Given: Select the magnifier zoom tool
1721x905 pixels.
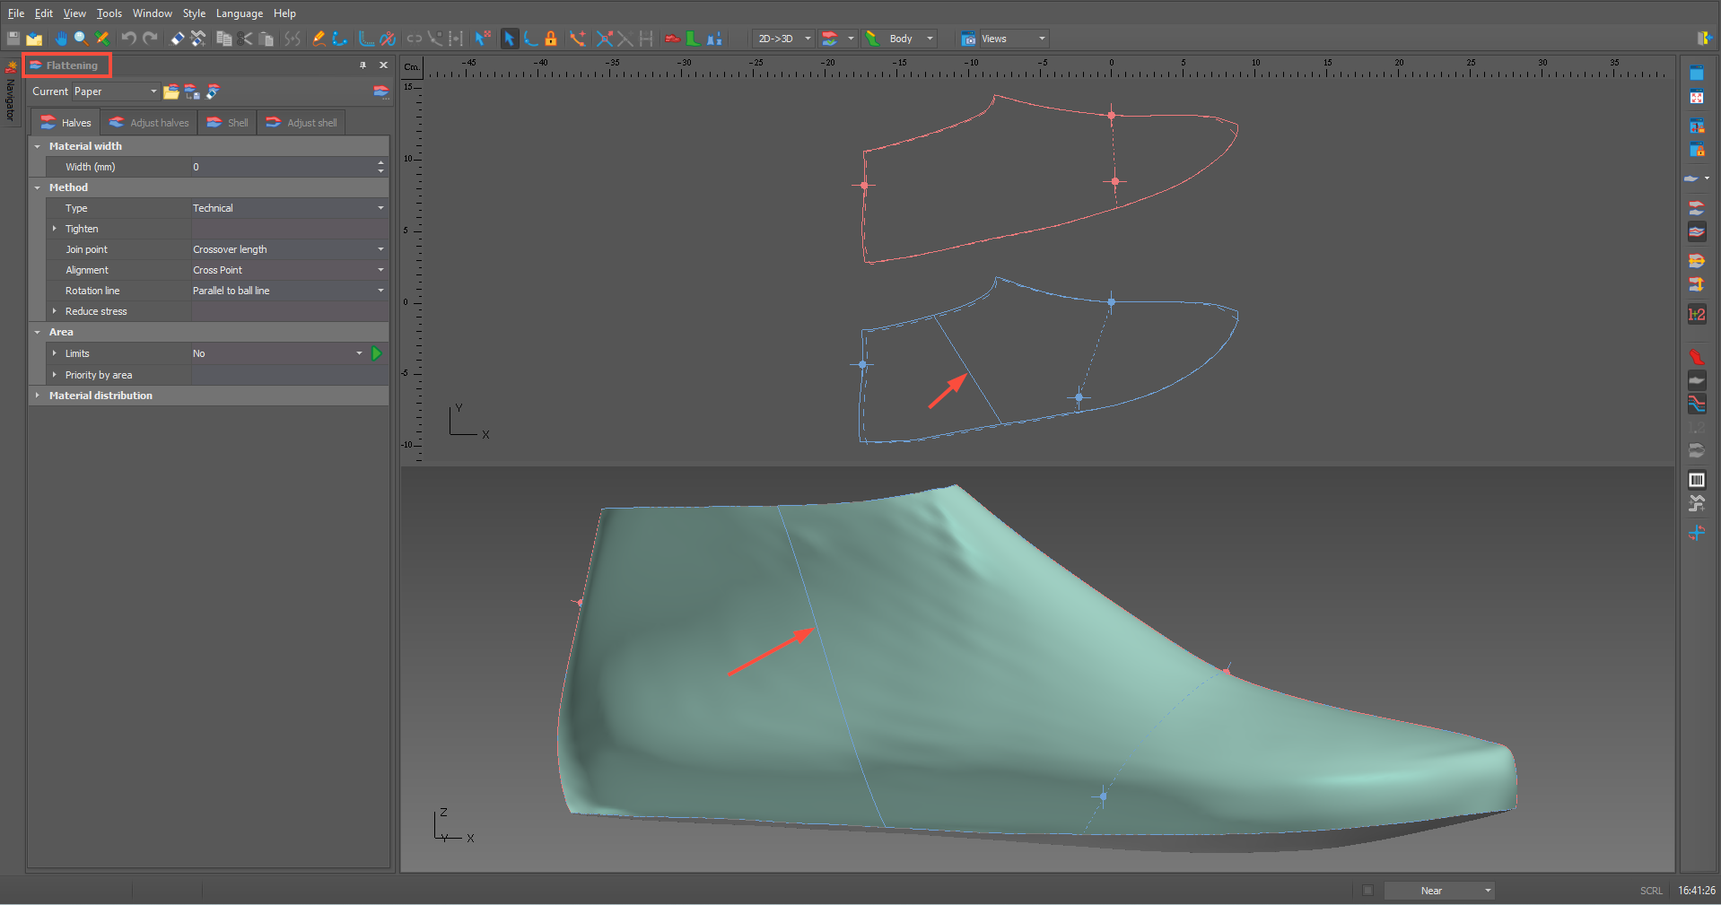Looking at the screenshot, I should pyautogui.click(x=81, y=39).
